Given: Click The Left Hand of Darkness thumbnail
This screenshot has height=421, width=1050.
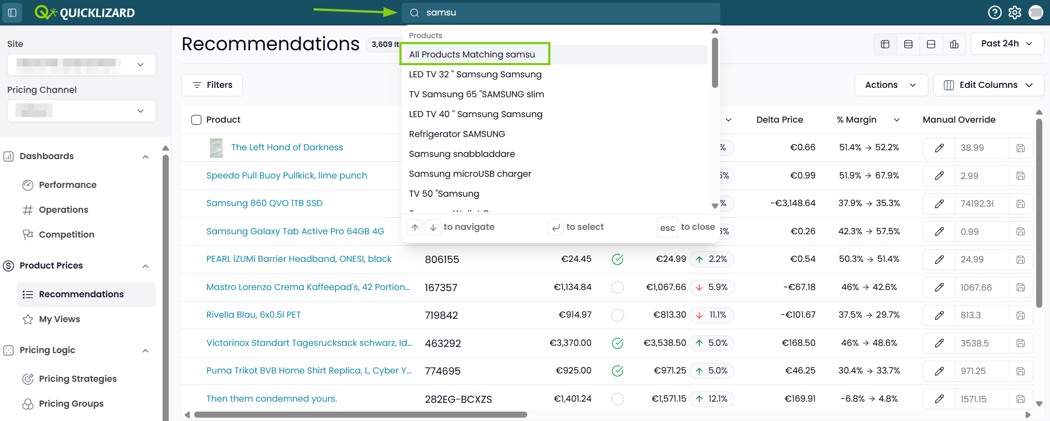Looking at the screenshot, I should 216,148.
